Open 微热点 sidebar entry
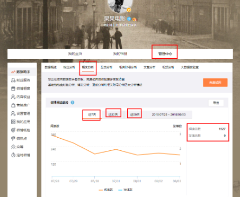The image size is (240, 197). pyautogui.click(x=19, y=138)
